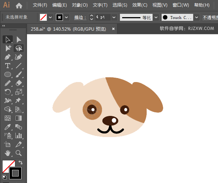
Task: Select the Type tool
Action: (8, 66)
